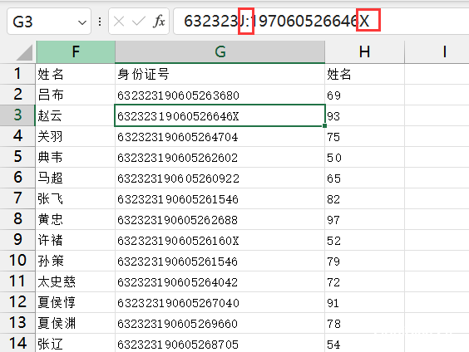Click cell F1 containing 姓名

tap(76, 74)
